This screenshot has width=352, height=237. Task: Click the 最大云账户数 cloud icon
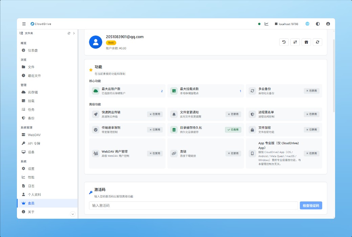coord(96,91)
